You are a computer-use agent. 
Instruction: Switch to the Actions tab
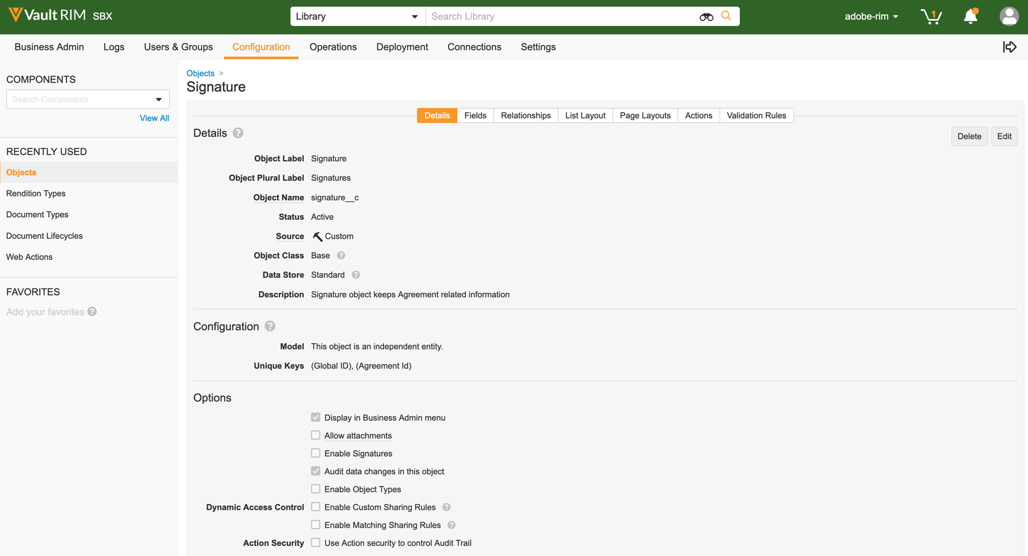[699, 115]
